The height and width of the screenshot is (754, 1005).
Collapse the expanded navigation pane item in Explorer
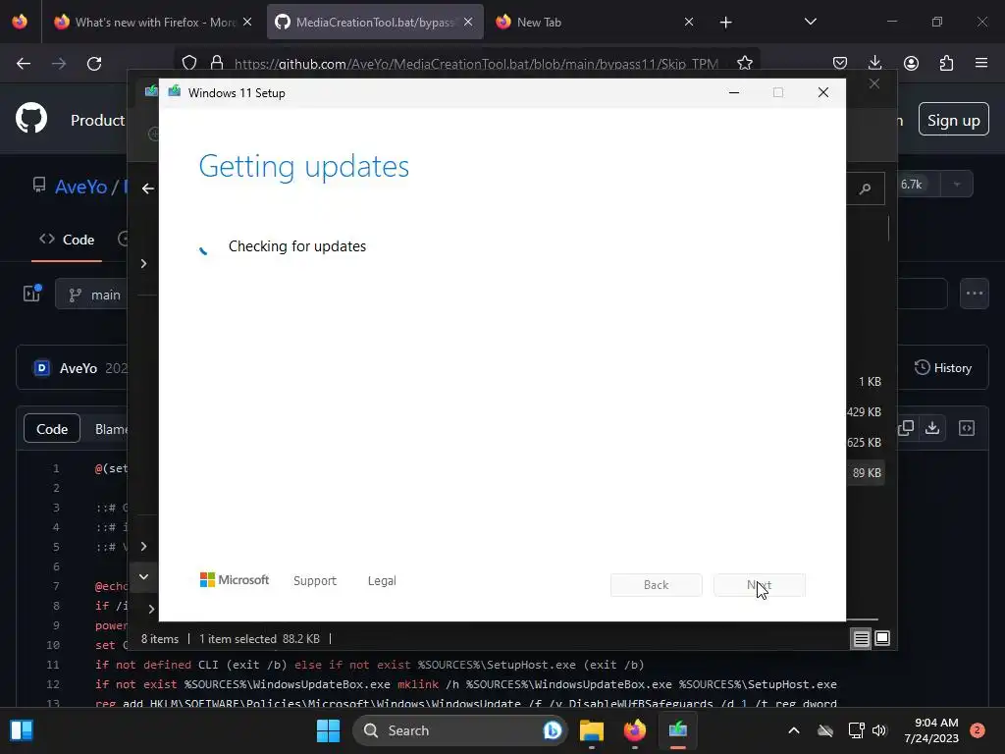143,576
